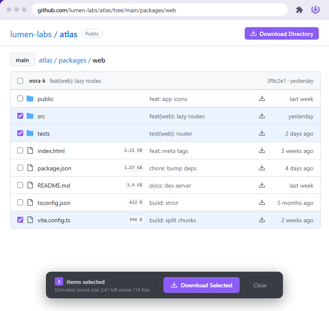Click the '5 months ago' timestamp
Screen dimensions: 329x311
point(295,203)
